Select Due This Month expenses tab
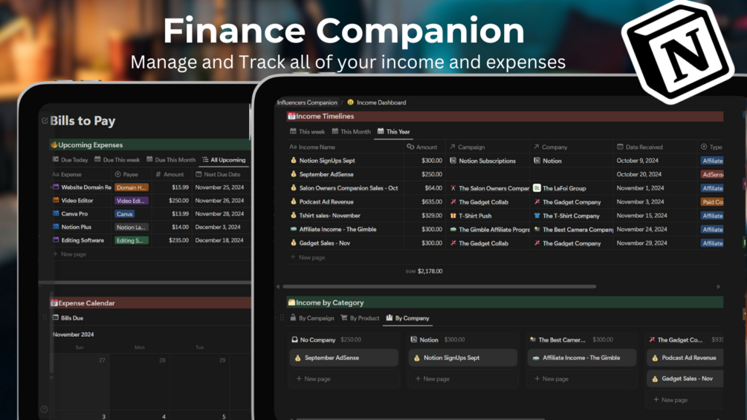Image resolution: width=747 pixels, height=420 pixels. (x=171, y=160)
